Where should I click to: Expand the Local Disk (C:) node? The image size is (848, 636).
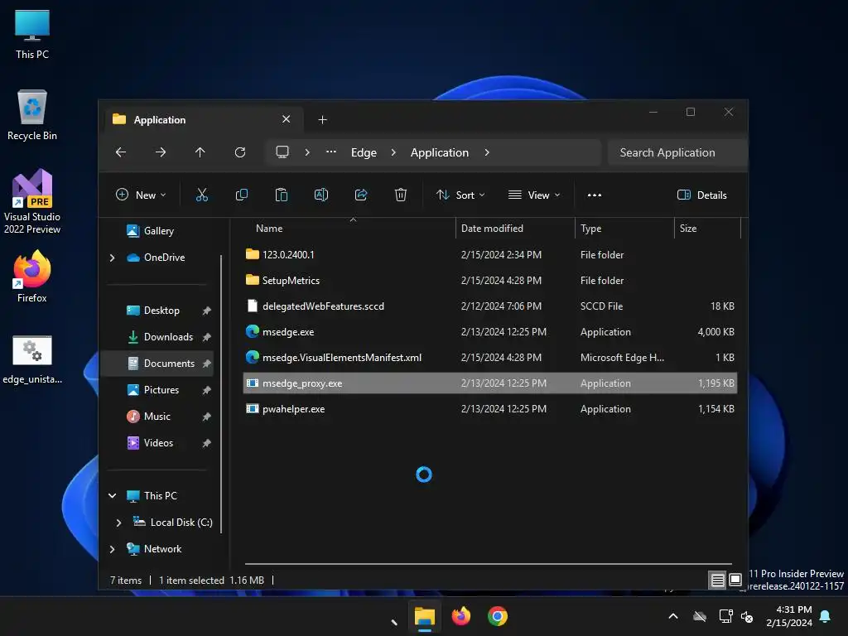click(x=119, y=523)
